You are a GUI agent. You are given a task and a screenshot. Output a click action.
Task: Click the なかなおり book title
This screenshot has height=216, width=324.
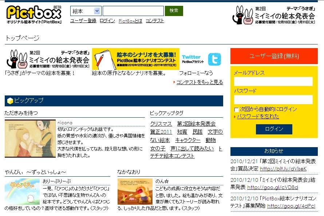(x=129, y=172)
